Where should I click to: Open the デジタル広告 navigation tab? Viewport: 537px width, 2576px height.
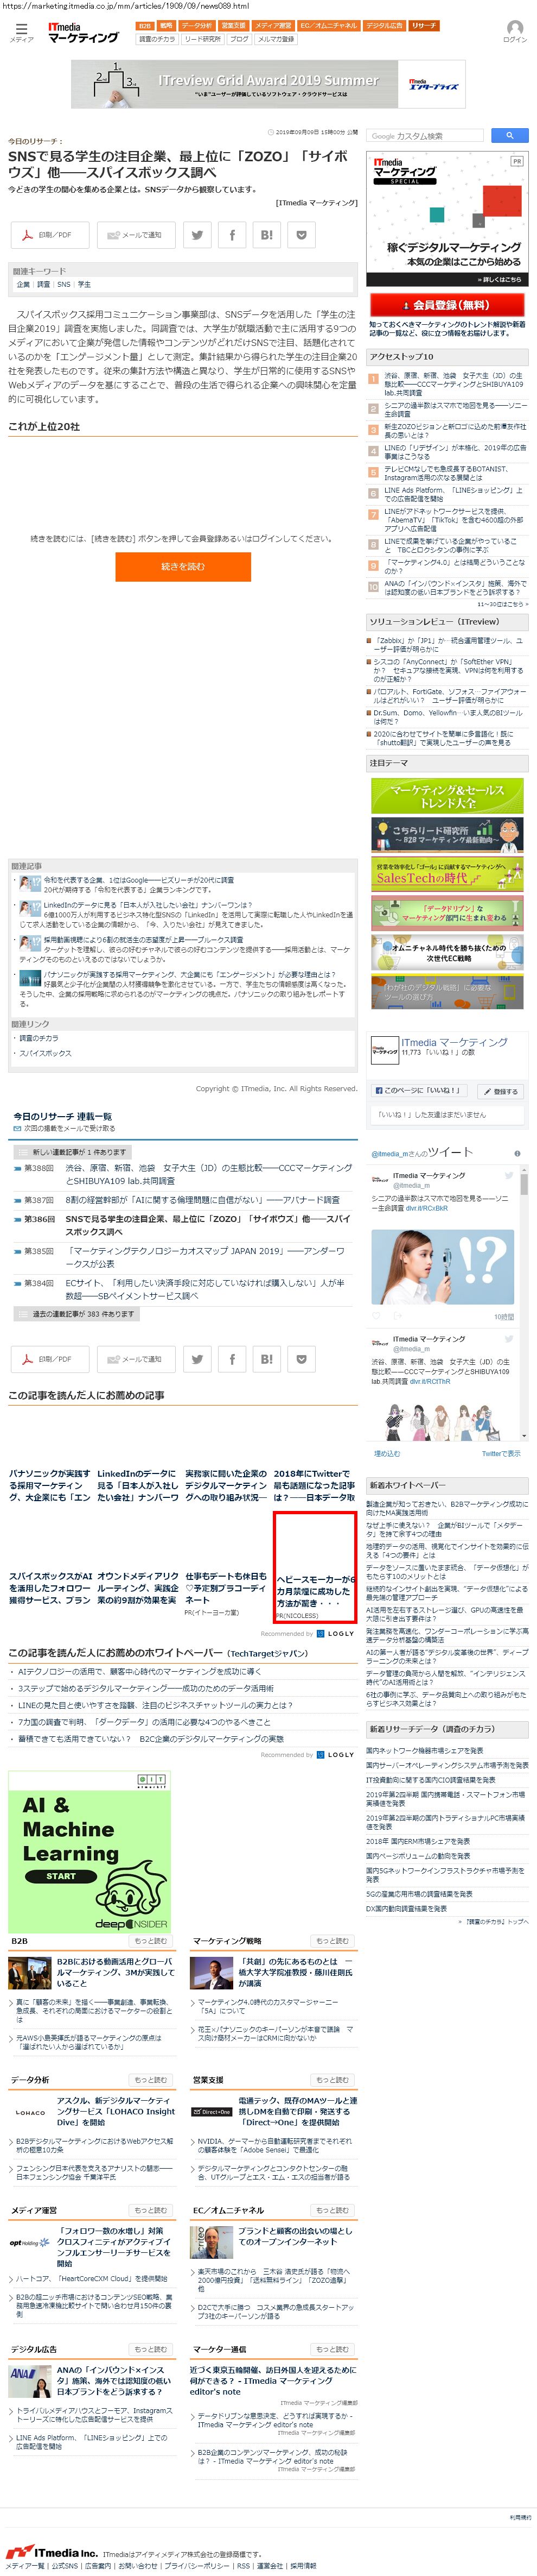click(384, 26)
